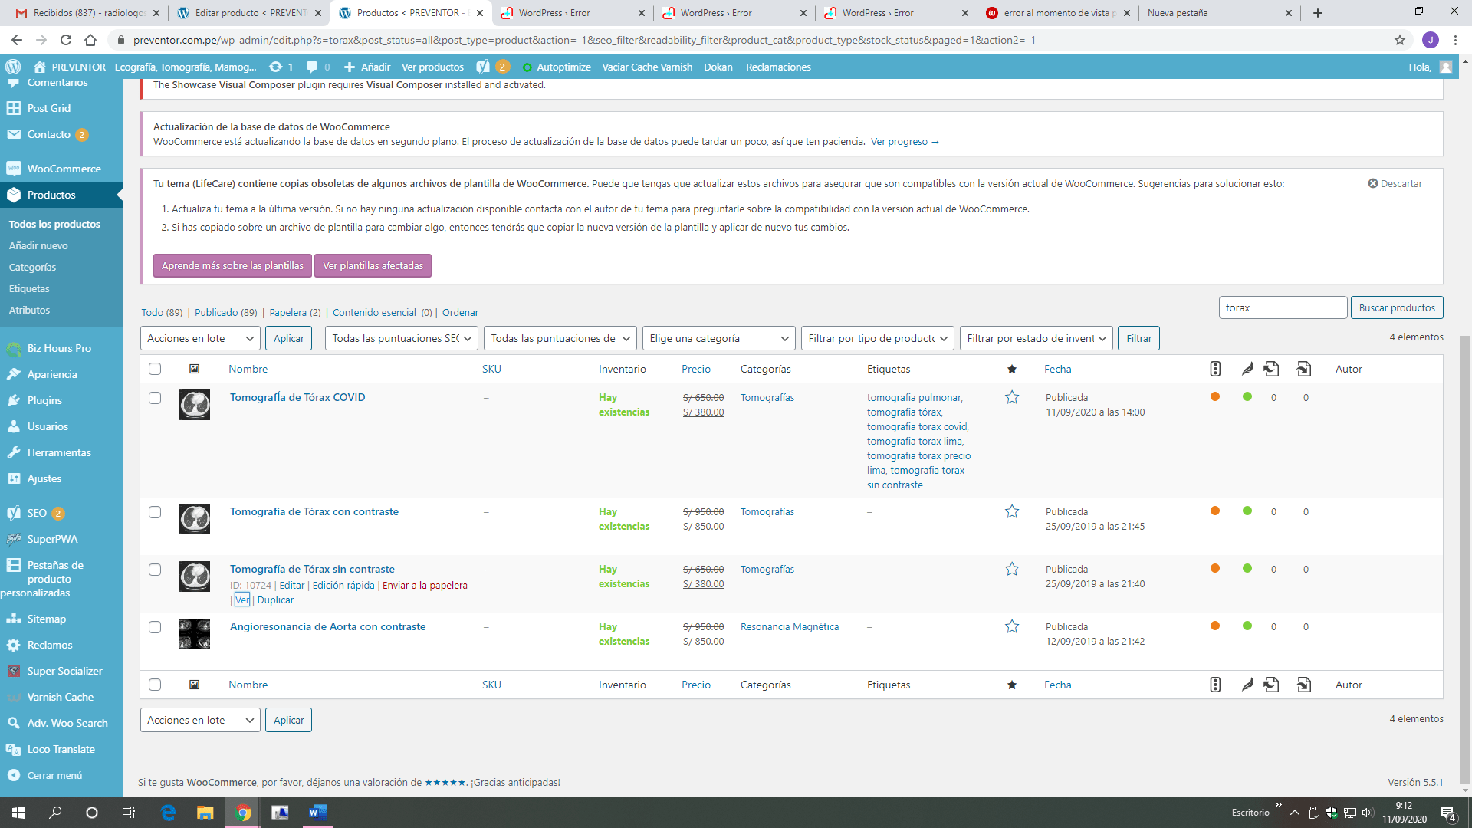Click the updates icon in admin bar
The height and width of the screenshot is (828, 1472).
pyautogui.click(x=276, y=67)
